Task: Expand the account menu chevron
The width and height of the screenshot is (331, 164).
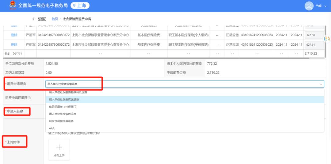Action: pyautogui.click(x=325, y=6)
